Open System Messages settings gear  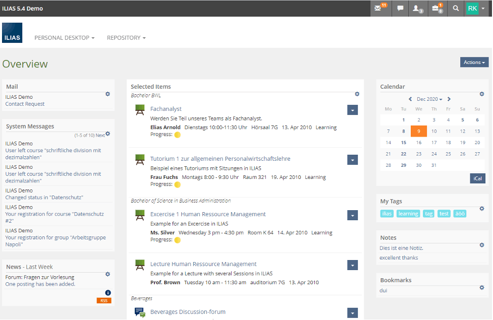tap(108, 134)
